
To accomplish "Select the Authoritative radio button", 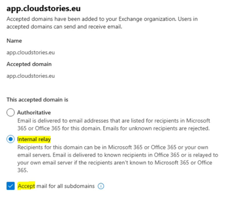I will pos(10,113).
